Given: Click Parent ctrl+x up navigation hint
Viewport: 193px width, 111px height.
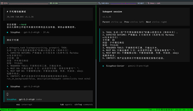Looking at the screenshot, I should click(112, 22).
